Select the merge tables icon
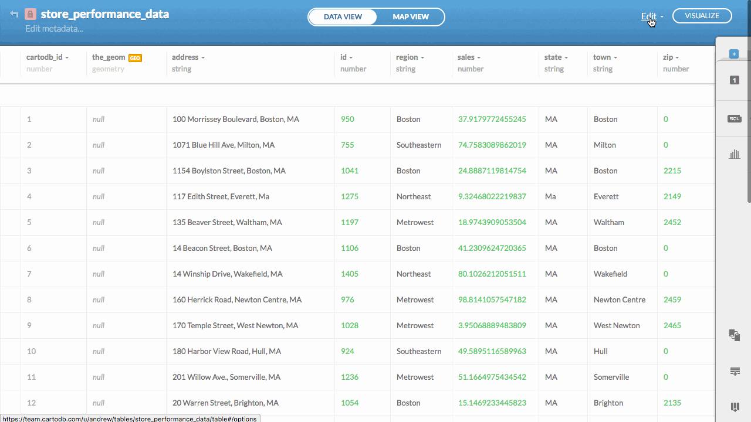Image resolution: width=751 pixels, height=422 pixels. click(x=735, y=335)
